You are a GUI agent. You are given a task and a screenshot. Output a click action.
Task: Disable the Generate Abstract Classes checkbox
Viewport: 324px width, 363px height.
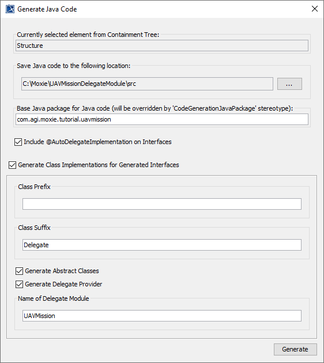(x=19, y=271)
